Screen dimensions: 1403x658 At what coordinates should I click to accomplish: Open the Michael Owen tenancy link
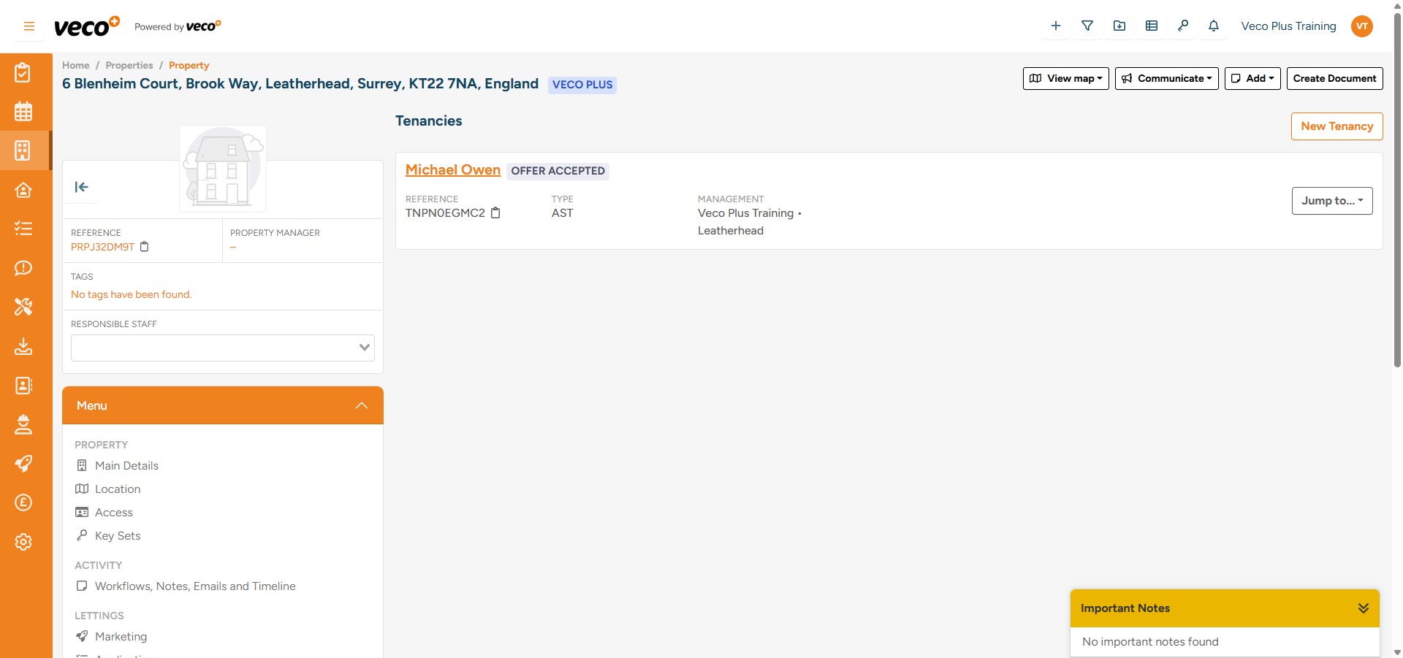452,169
